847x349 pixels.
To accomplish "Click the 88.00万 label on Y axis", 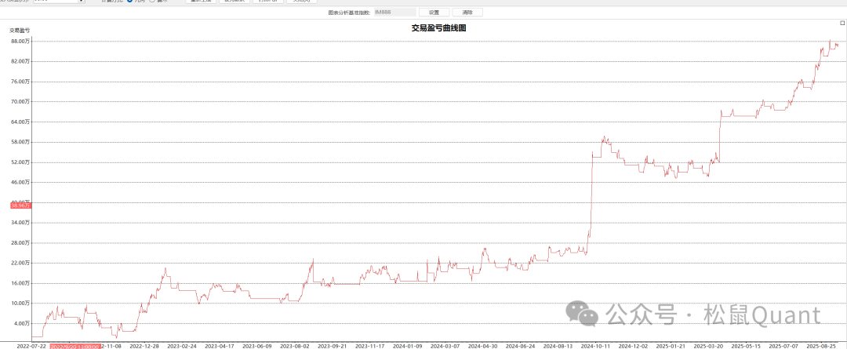I will 20,41.
